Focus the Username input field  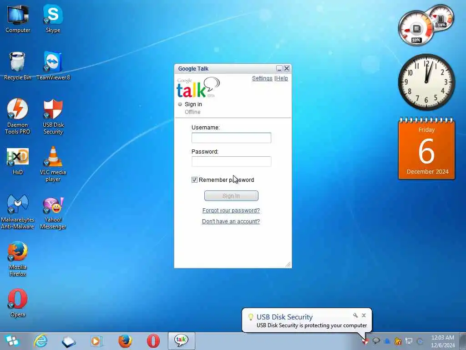click(231, 138)
